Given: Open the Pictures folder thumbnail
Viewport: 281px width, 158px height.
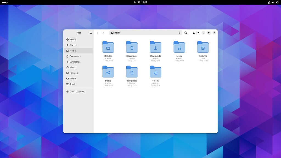Looking at the screenshot, I should (x=203, y=47).
